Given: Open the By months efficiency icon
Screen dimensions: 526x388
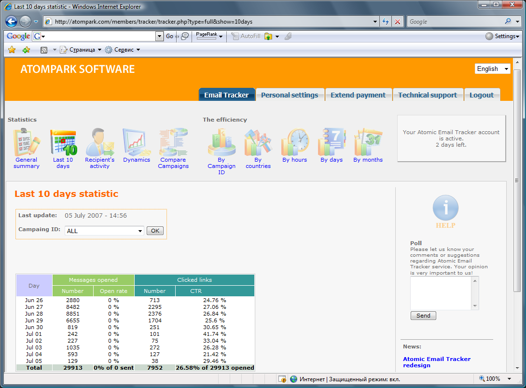Looking at the screenshot, I should [368, 142].
